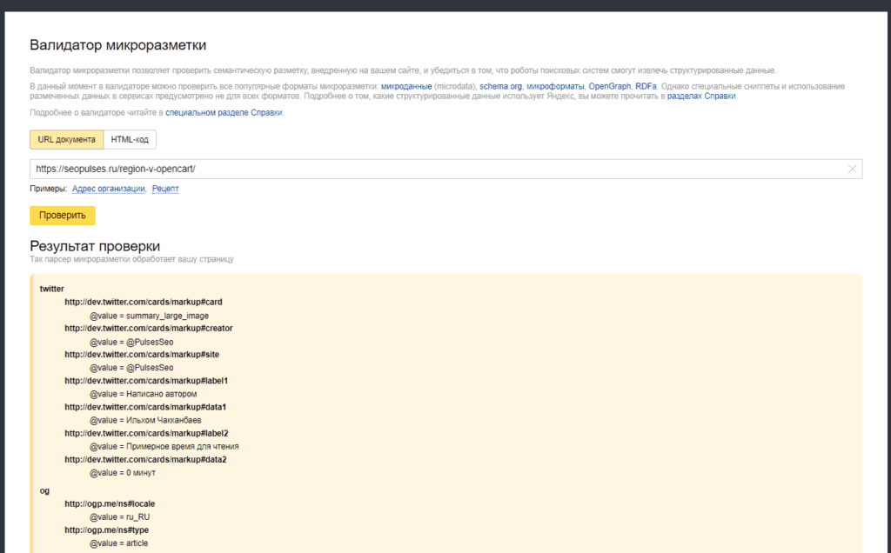Switch to the URL документа tab
Screen dimensions: 891x553
click(66, 140)
